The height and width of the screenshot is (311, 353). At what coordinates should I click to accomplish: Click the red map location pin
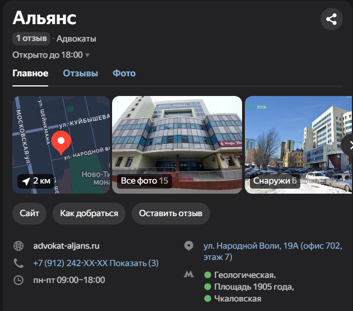(61, 143)
